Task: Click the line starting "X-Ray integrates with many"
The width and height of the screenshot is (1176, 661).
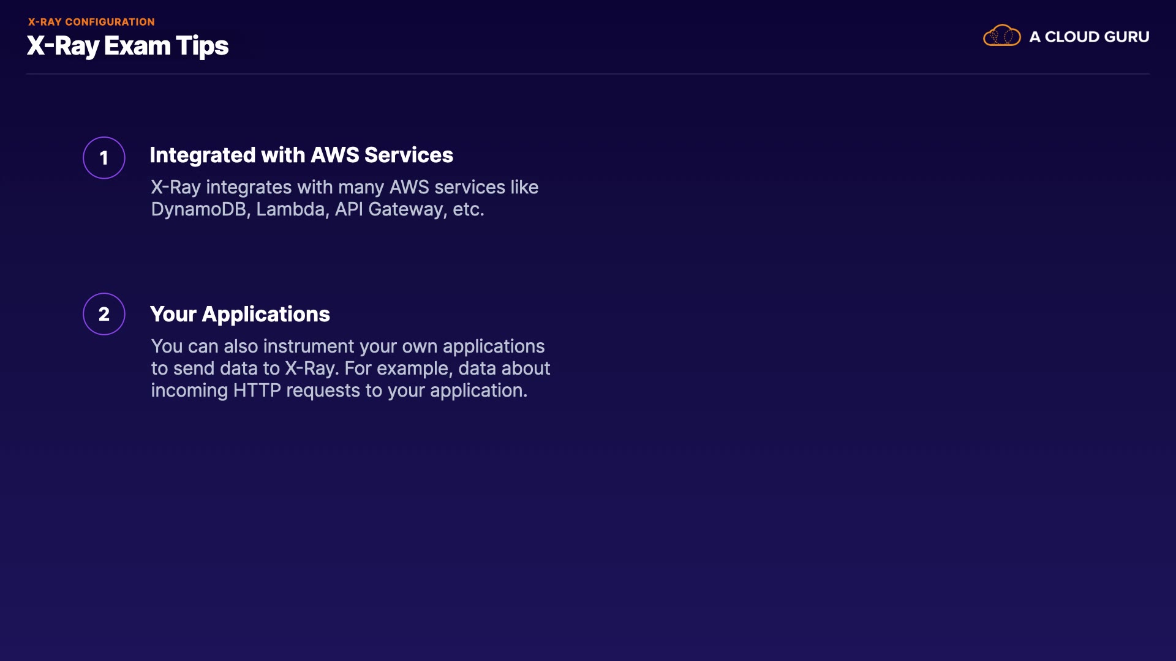Action: tap(344, 187)
